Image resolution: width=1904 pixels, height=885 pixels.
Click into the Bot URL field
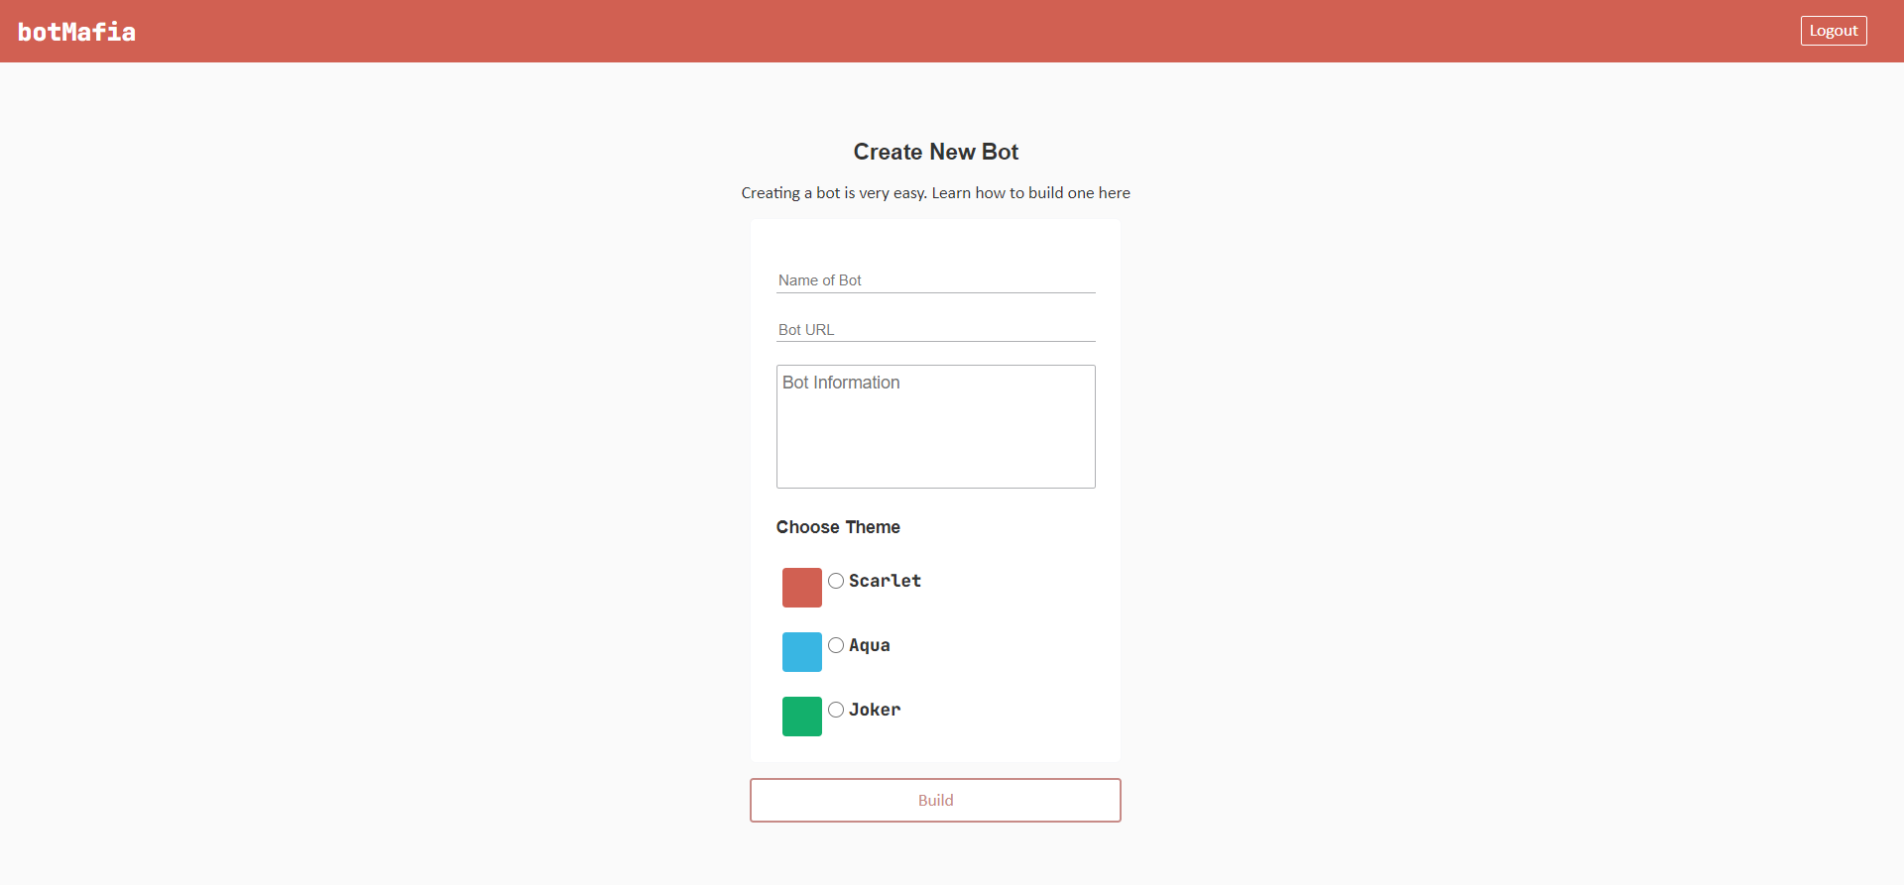[935, 330]
